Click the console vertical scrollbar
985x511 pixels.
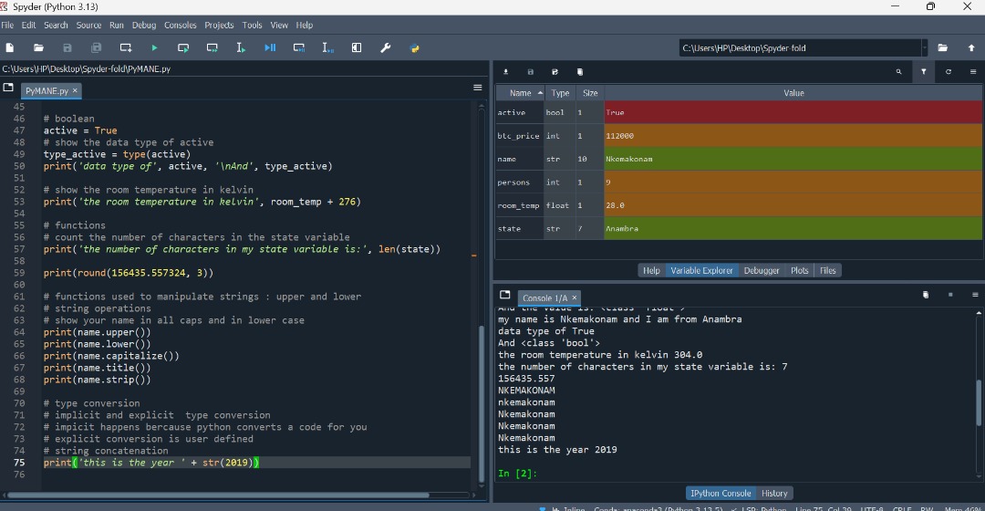coord(979,402)
